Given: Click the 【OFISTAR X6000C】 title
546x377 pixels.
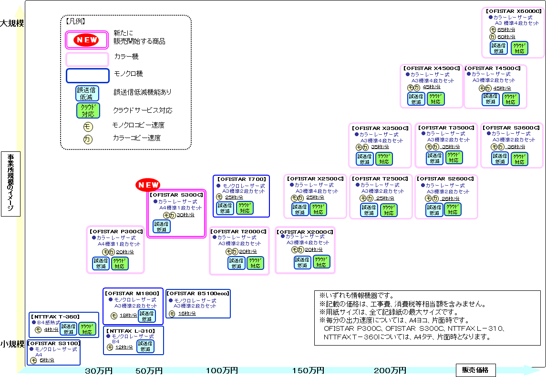Looking at the screenshot, I should tap(514, 11).
